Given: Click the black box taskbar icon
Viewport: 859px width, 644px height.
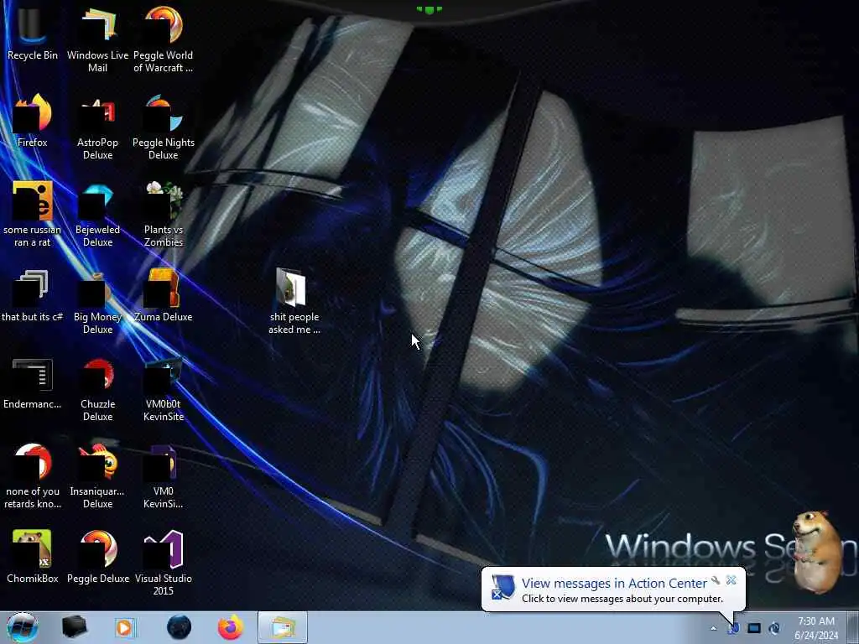Looking at the screenshot, I should (74, 627).
